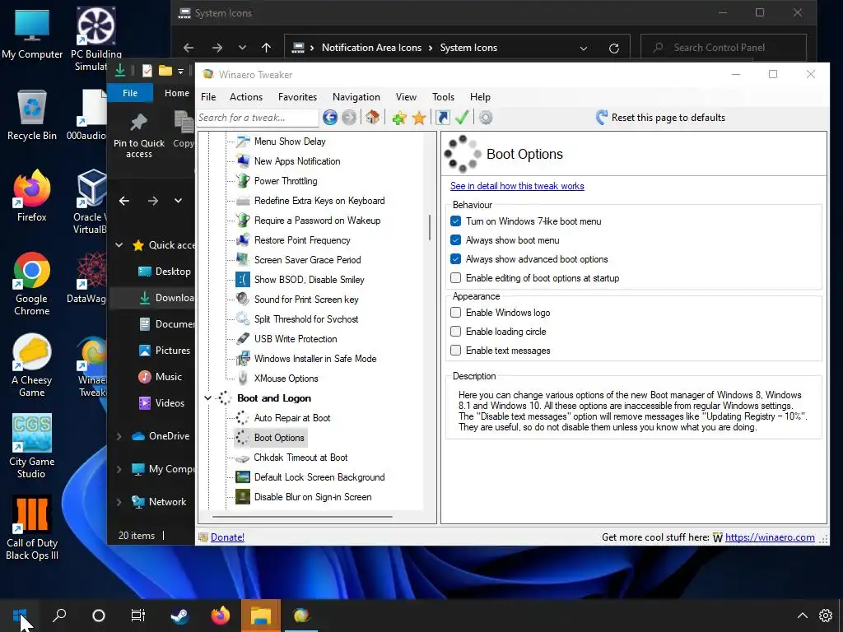Select the City Game Studio desktop icon

click(x=31, y=445)
